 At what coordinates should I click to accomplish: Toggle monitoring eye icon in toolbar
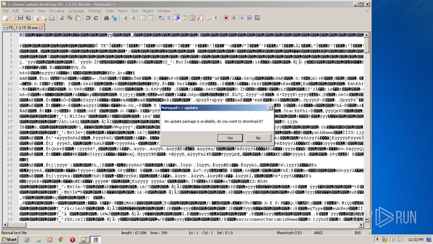[x=216, y=18]
